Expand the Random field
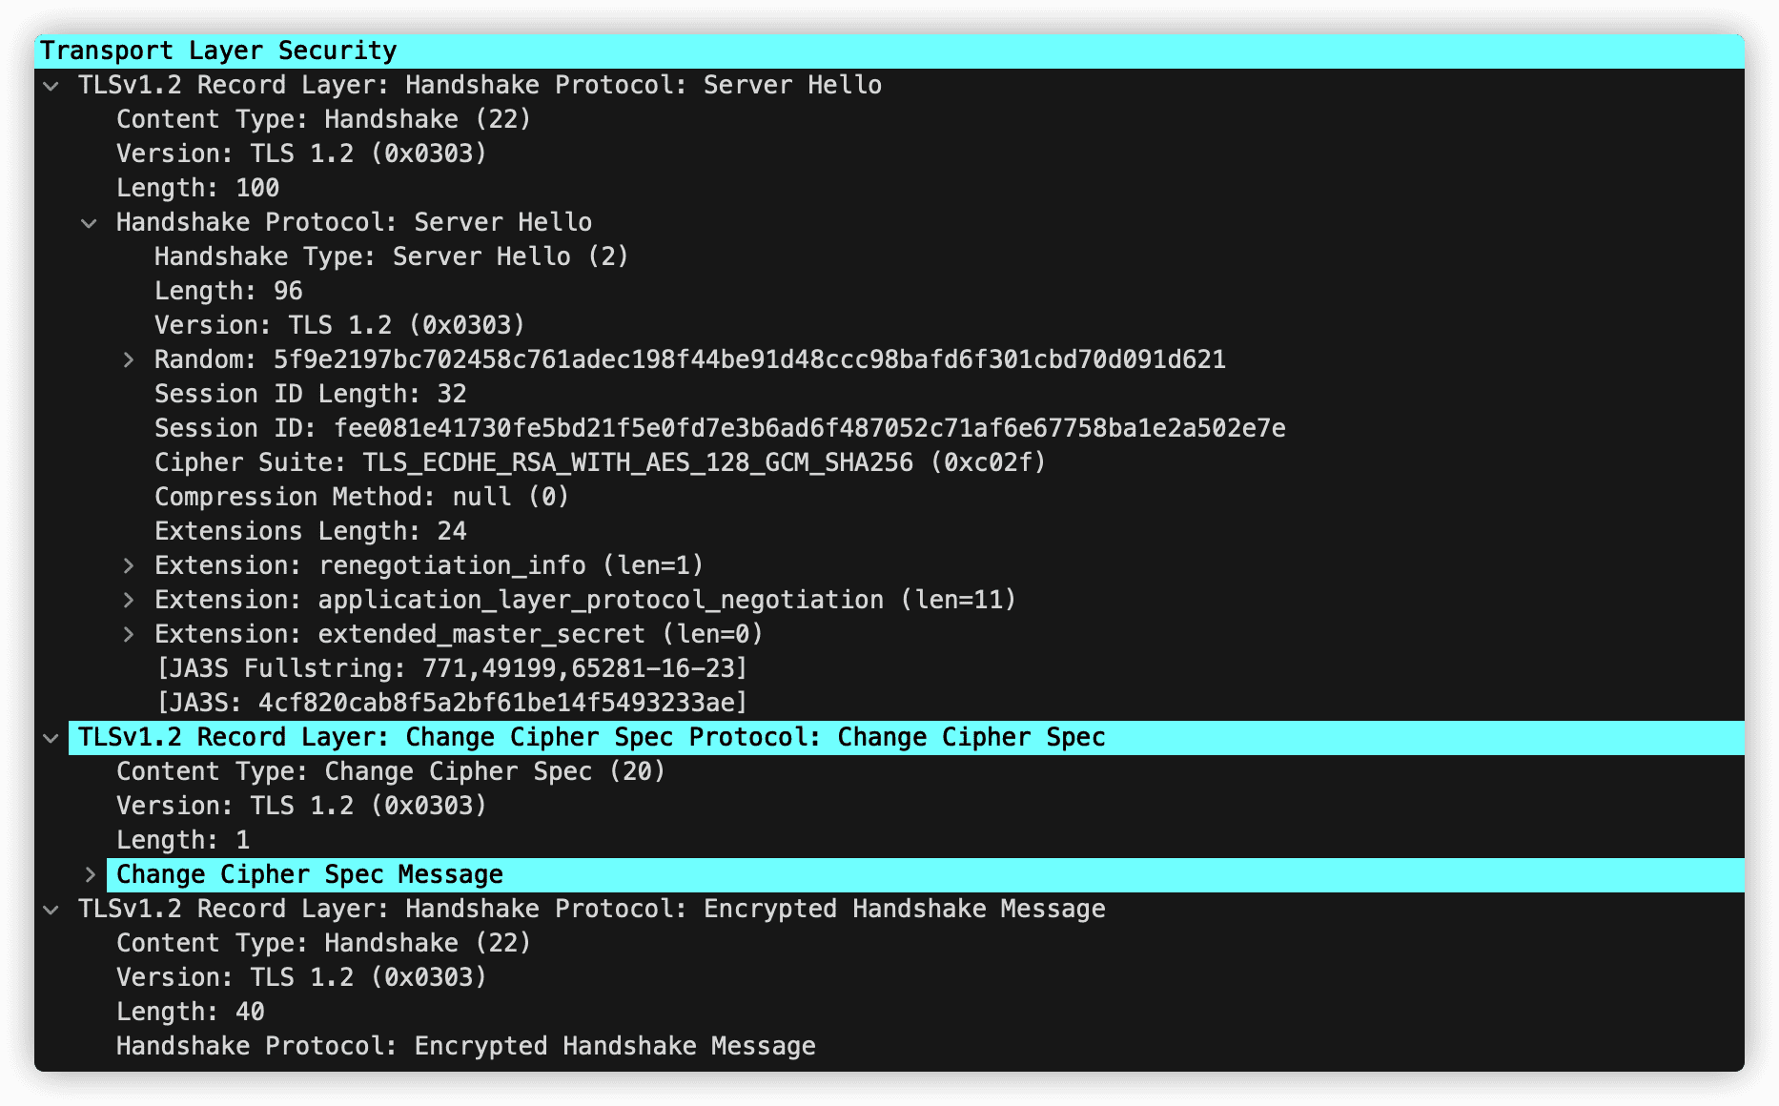 point(128,360)
